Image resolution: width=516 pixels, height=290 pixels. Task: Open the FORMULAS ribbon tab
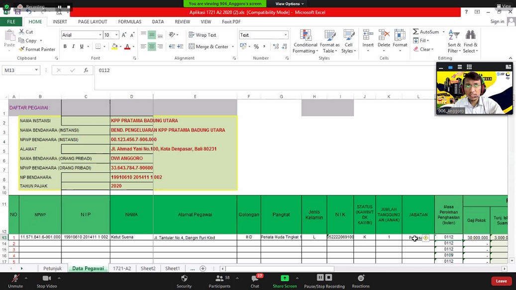click(x=129, y=22)
